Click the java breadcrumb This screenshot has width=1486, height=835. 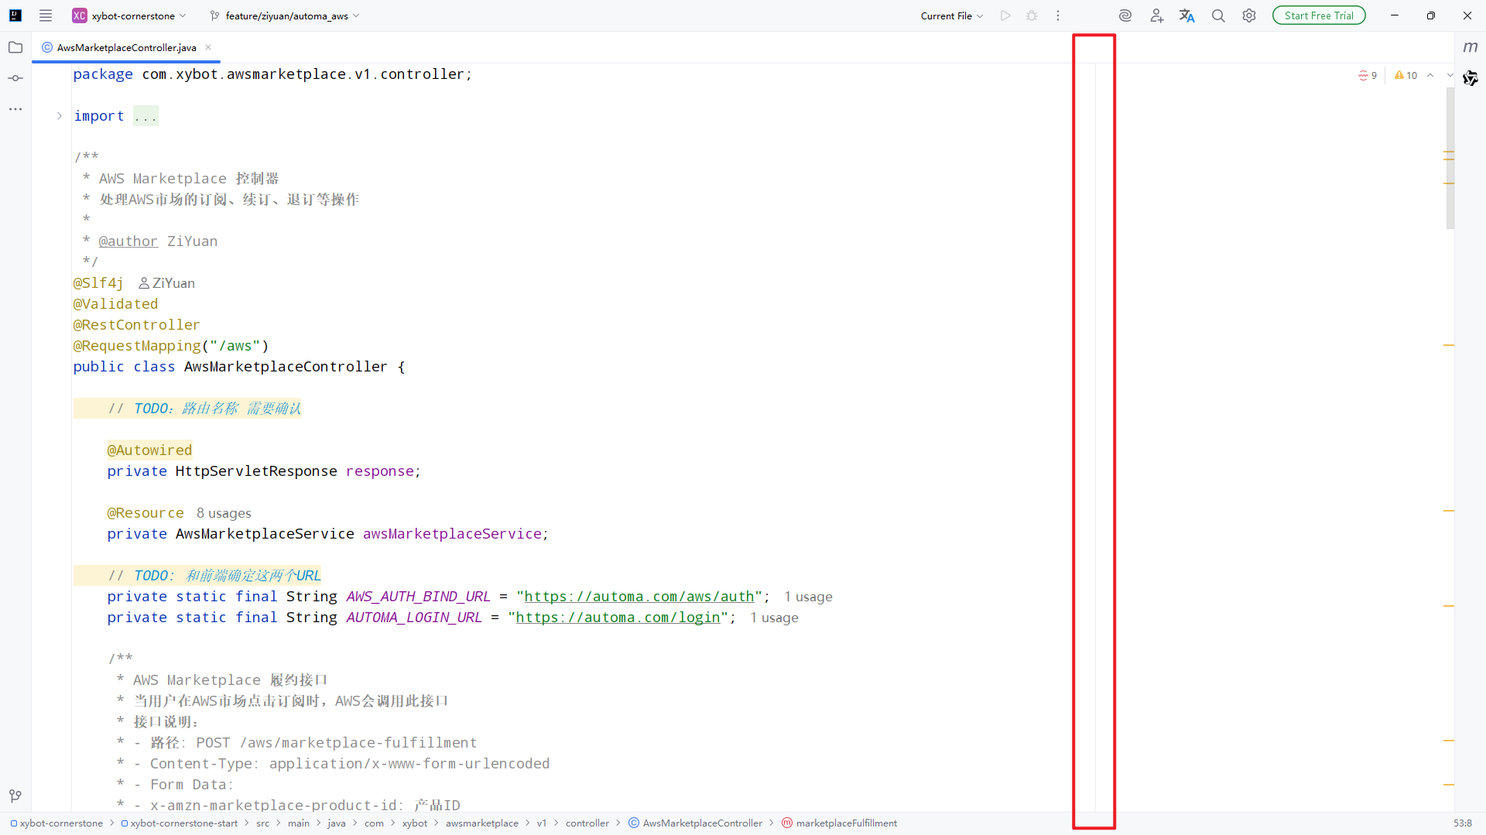coord(337,823)
